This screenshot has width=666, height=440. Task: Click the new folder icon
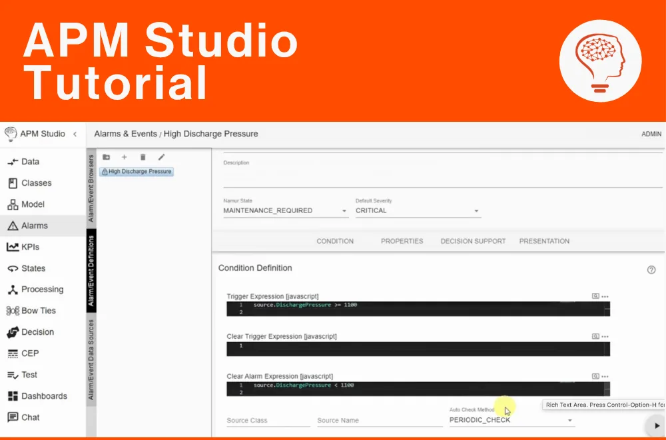pos(106,157)
